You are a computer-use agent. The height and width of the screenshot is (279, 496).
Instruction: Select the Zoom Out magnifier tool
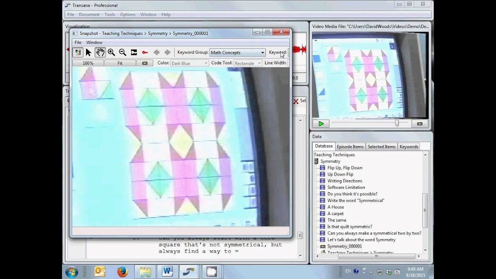122,52
